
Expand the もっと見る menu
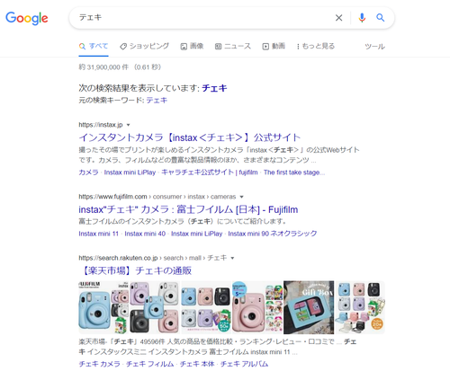316,46
